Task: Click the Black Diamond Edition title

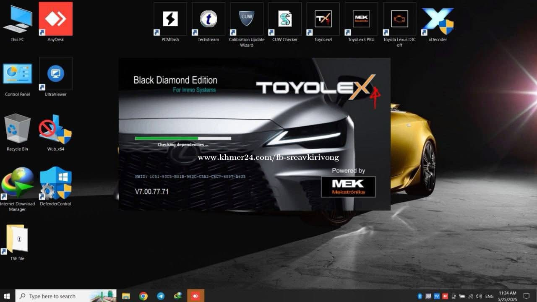Action: 175,80
